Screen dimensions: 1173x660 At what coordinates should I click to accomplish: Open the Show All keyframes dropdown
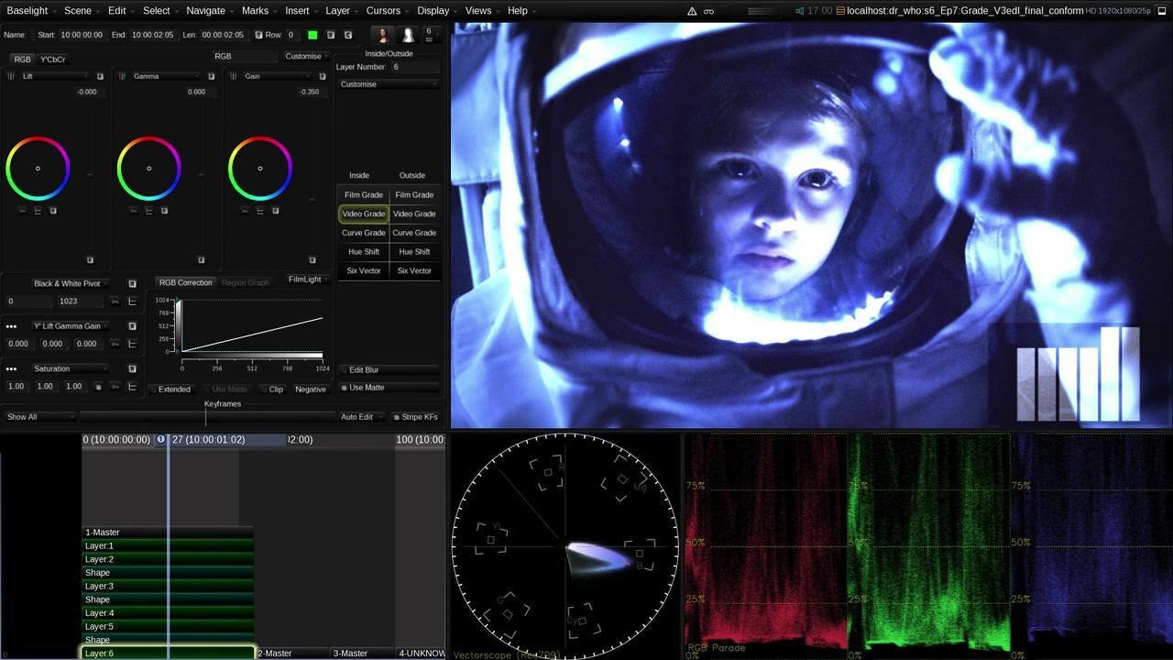(39, 417)
